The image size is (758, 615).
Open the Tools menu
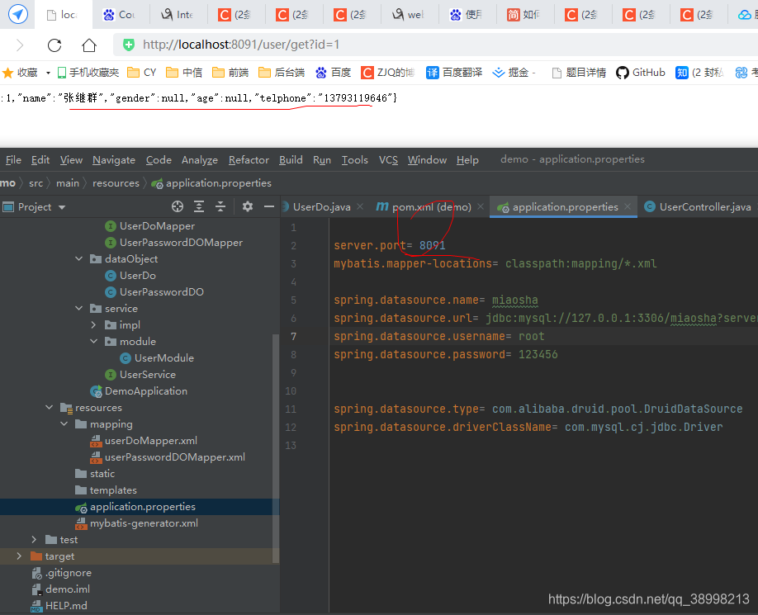point(355,160)
